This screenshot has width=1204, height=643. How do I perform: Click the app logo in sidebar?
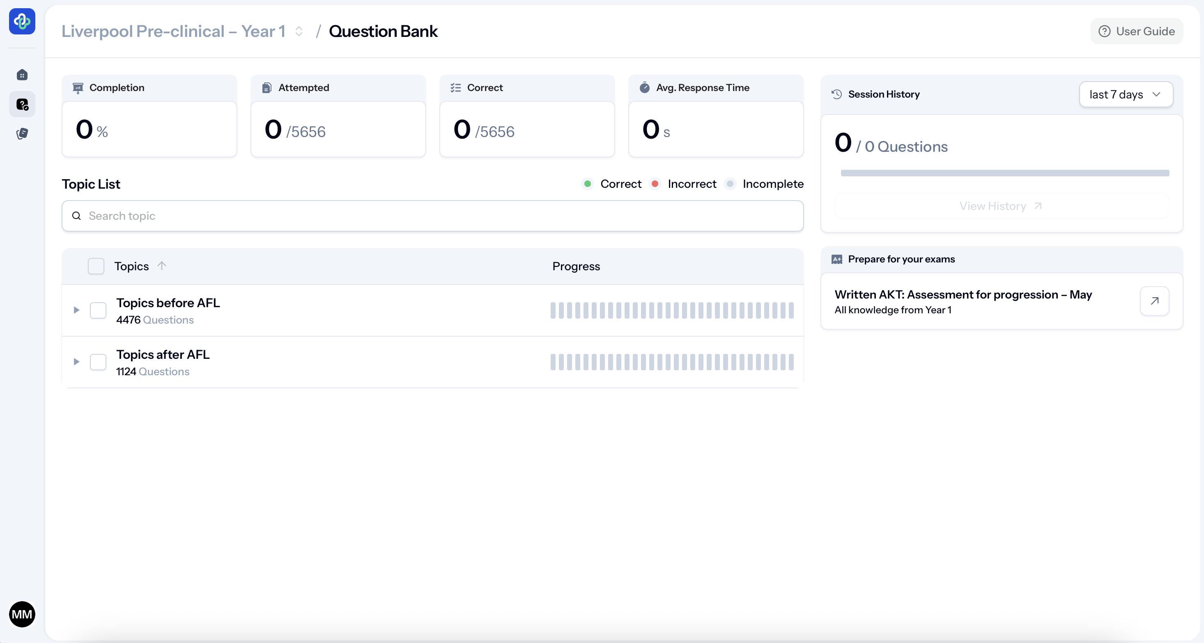tap(22, 21)
